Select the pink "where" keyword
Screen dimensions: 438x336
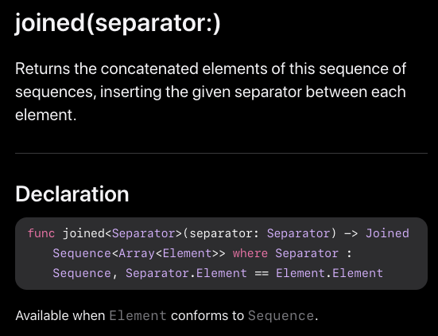pyautogui.click(x=250, y=253)
